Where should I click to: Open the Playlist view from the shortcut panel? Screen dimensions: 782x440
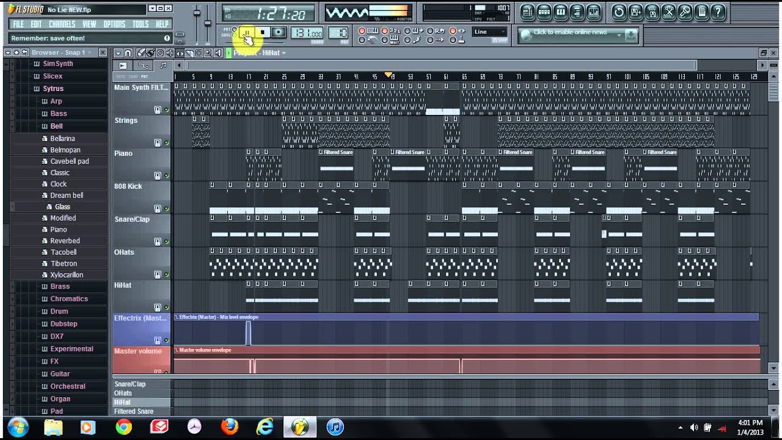pyautogui.click(x=528, y=12)
